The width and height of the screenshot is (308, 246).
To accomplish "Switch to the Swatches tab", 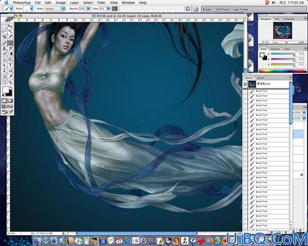I will coord(275,49).
